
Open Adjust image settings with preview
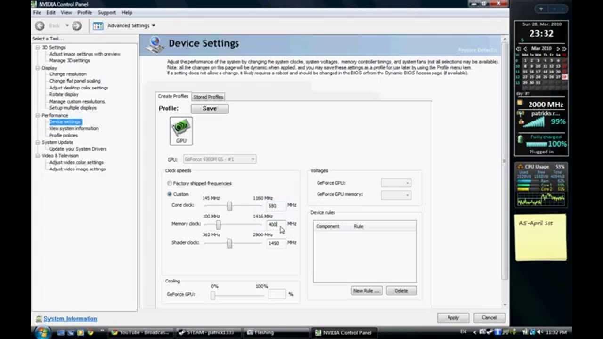[x=85, y=54]
